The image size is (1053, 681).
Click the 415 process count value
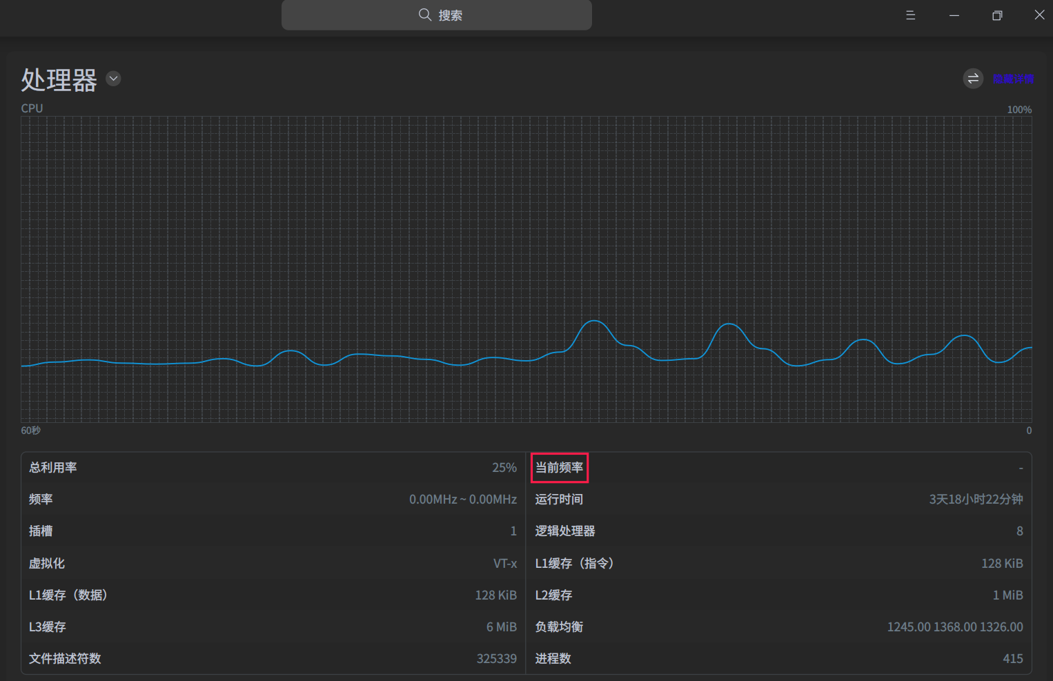[x=1013, y=659]
